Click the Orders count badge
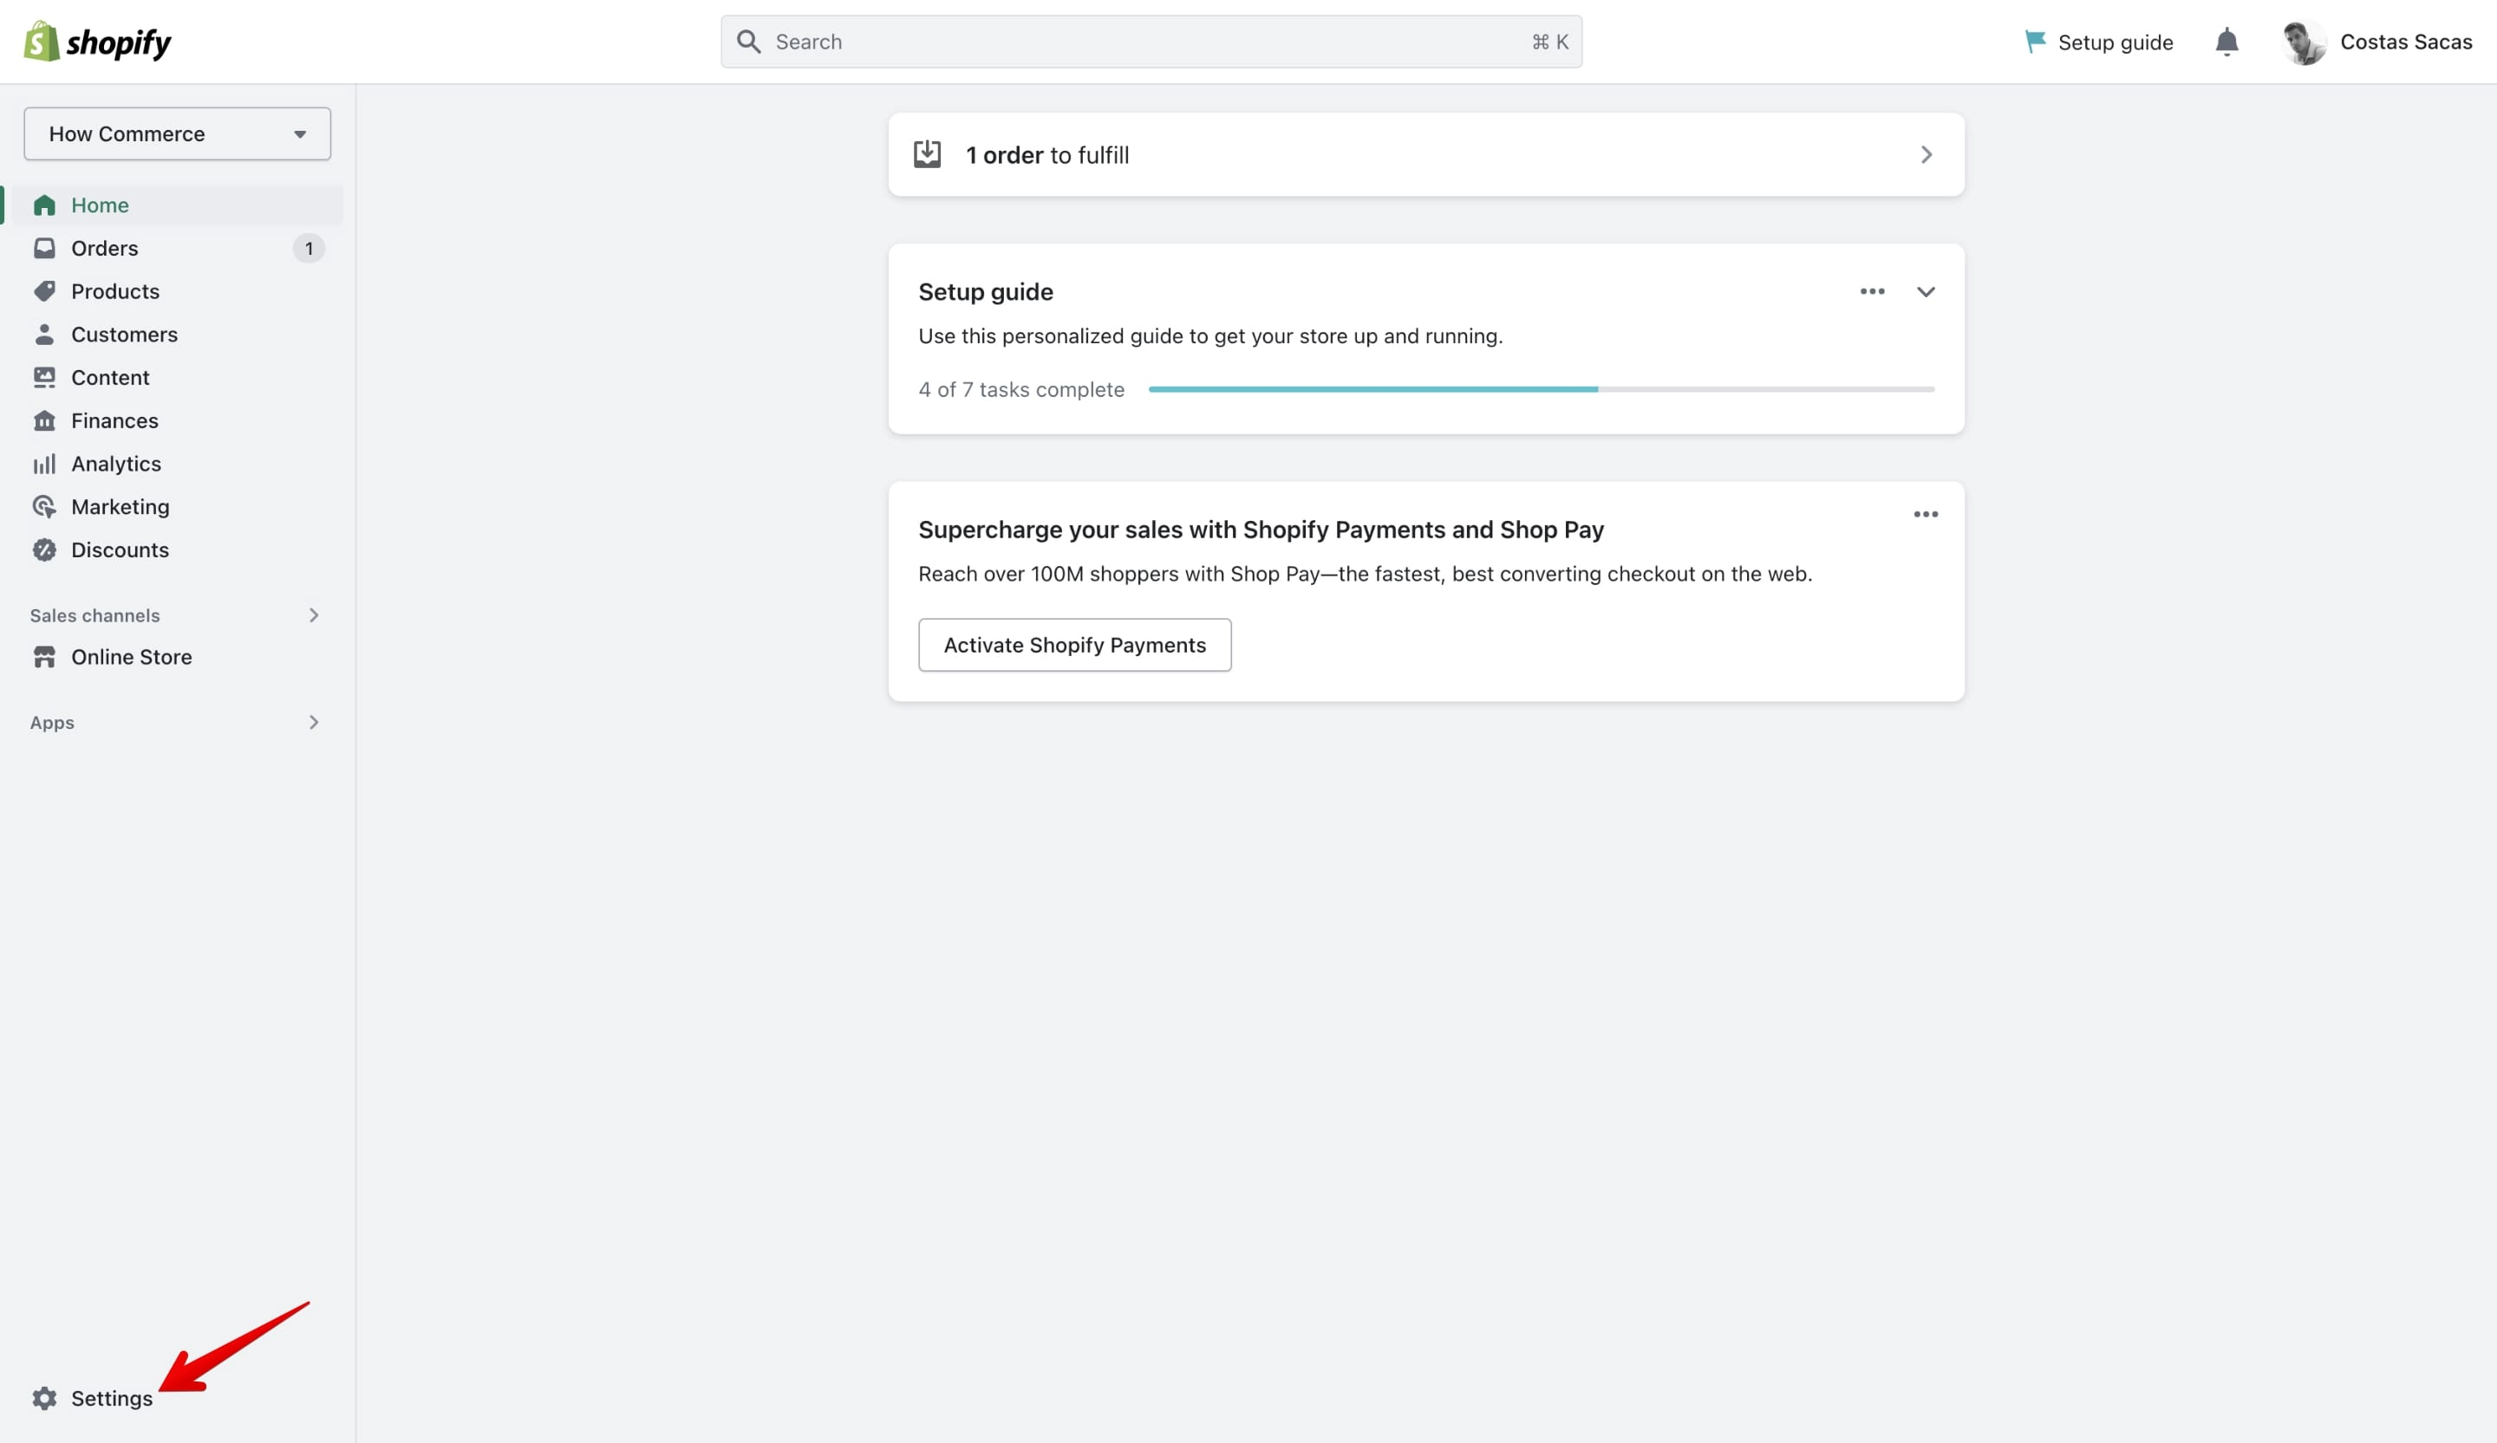 (x=310, y=248)
